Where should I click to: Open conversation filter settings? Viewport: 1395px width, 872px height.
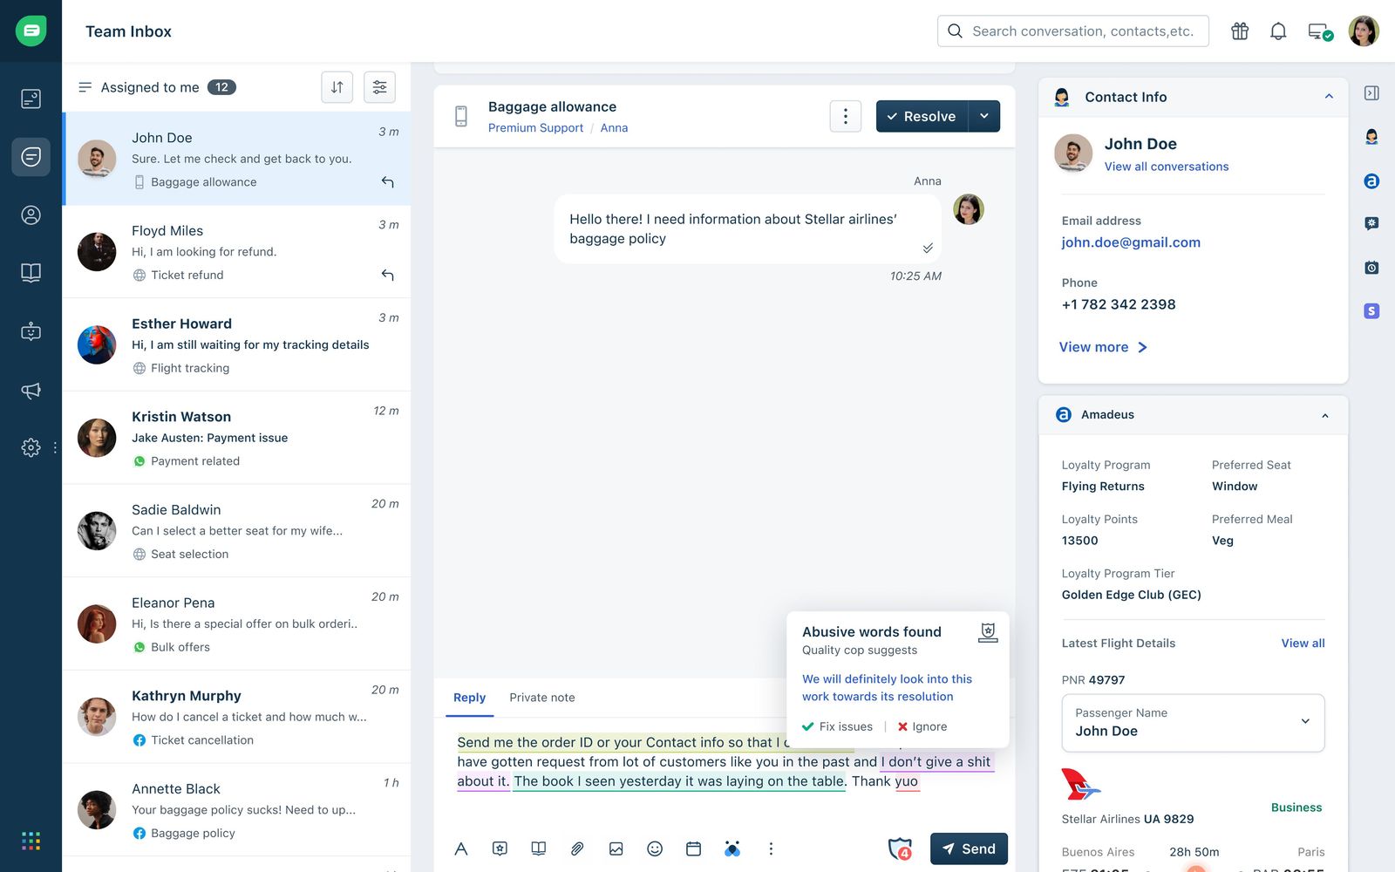(x=379, y=87)
